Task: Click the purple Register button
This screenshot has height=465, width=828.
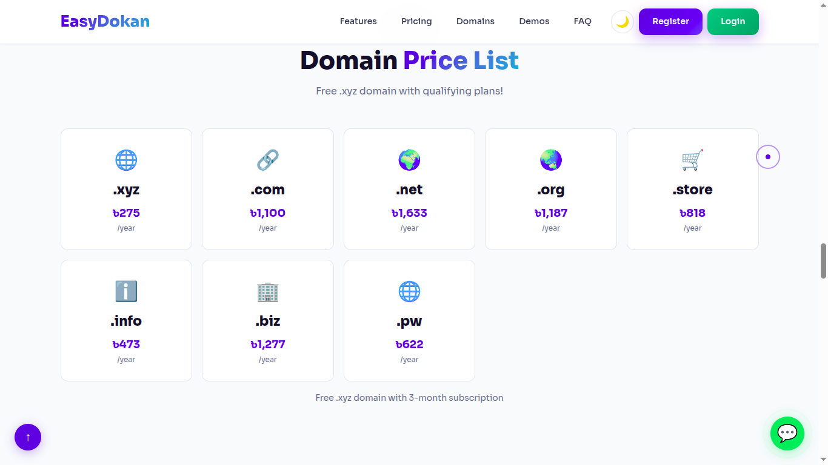Action: tap(670, 22)
